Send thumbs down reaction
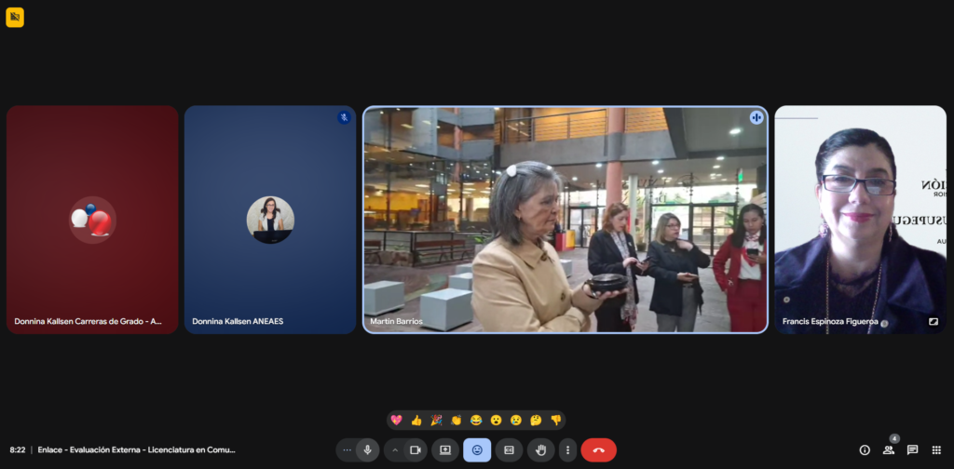The height and width of the screenshot is (469, 954). (556, 421)
